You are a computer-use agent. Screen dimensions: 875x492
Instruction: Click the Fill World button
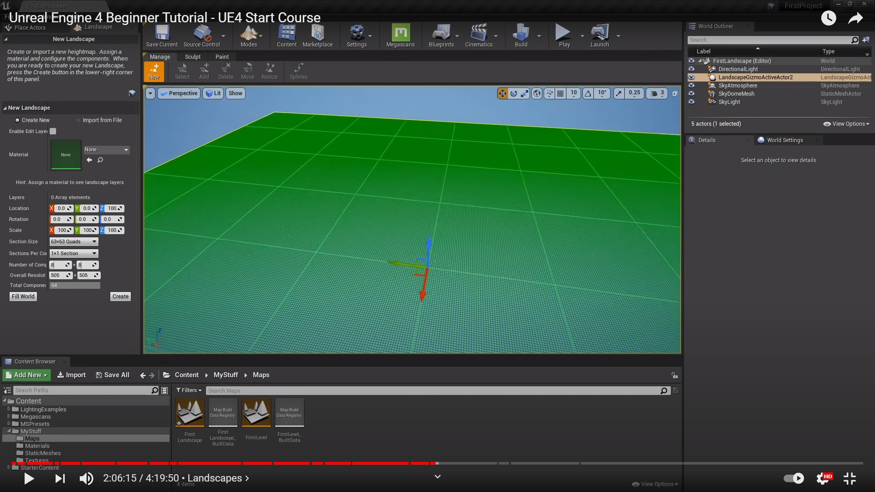coord(23,297)
